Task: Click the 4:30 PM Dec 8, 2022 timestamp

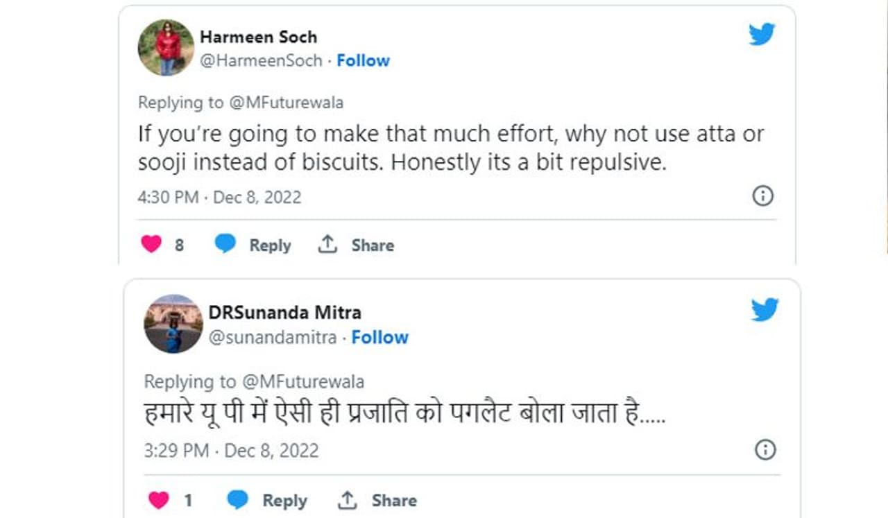Action: click(x=219, y=197)
